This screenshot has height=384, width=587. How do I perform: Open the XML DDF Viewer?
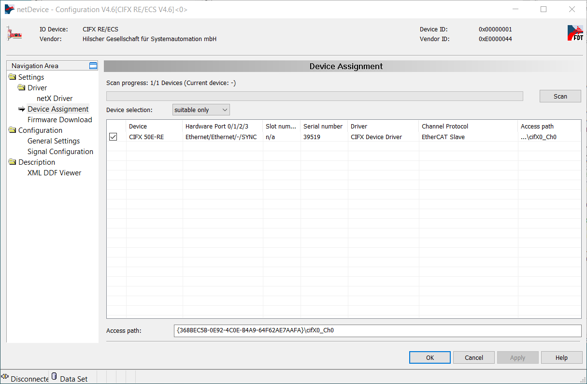[x=54, y=173]
